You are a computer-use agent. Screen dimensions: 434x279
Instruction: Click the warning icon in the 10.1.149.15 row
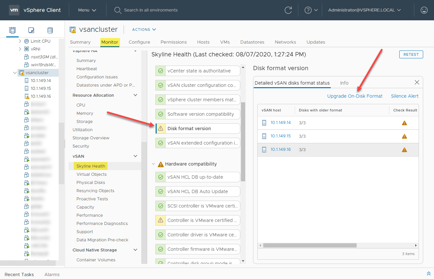(404, 136)
